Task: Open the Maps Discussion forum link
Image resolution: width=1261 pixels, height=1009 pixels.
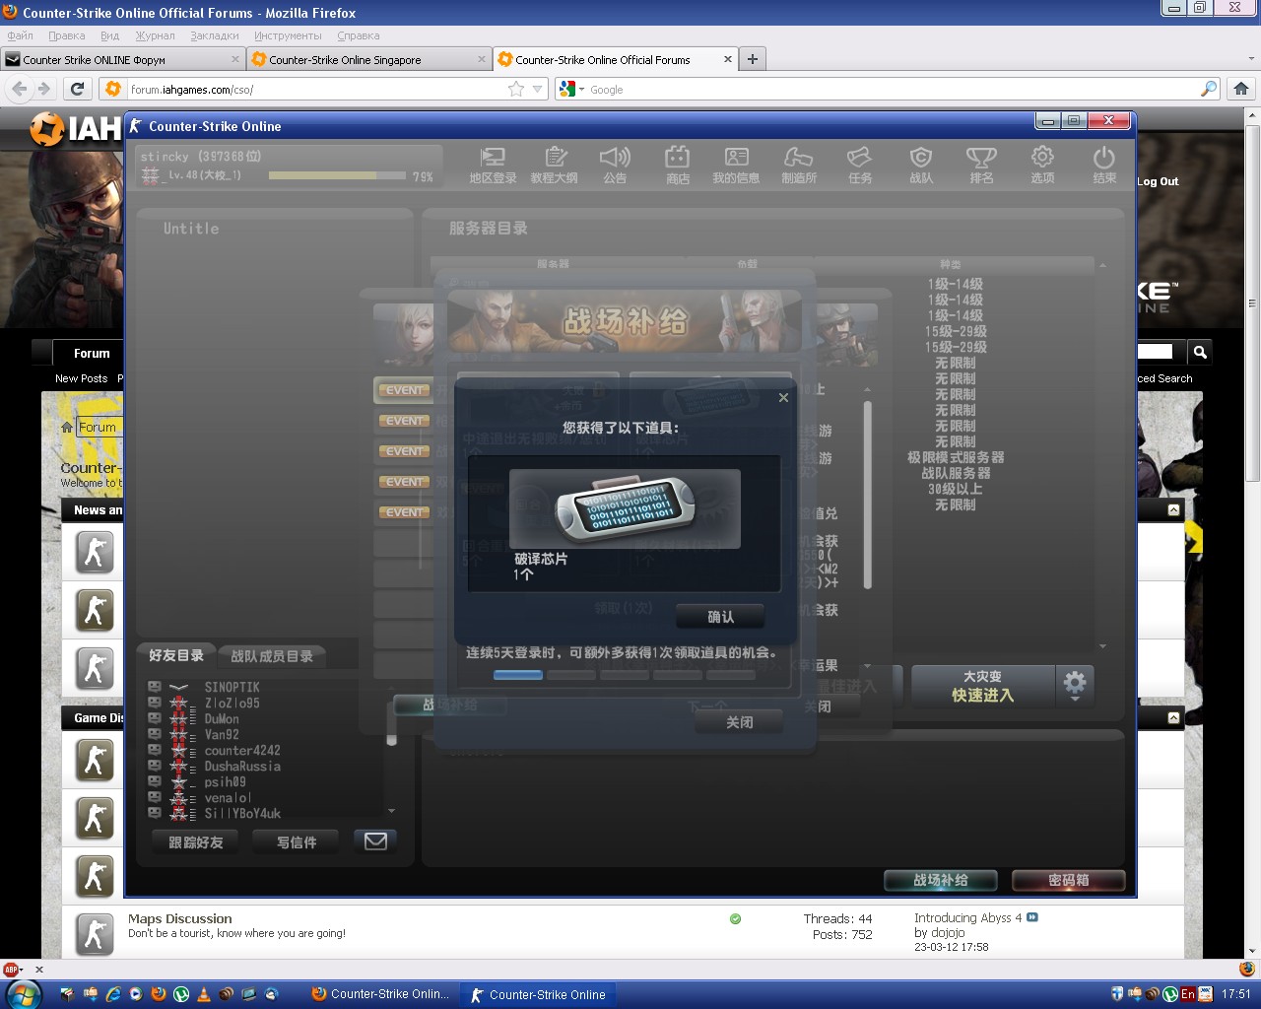Action: [x=180, y=918]
